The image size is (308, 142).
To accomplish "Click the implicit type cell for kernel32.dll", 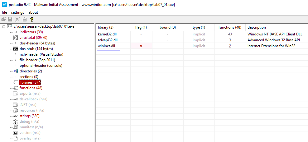I will pos(199,34).
